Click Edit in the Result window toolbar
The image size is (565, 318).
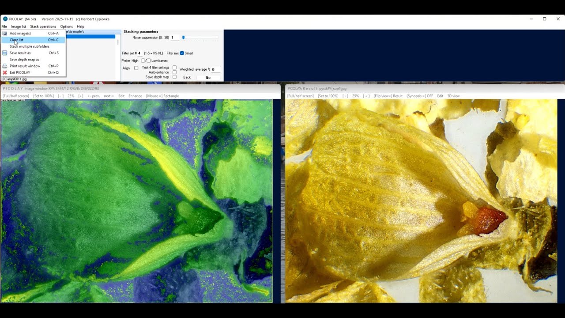440,96
